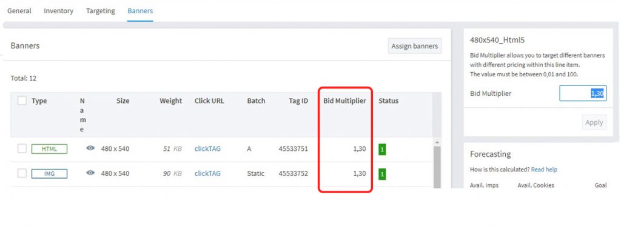Select the HTML type label badge
Screen dimensions: 621x235
pyautogui.click(x=49, y=149)
